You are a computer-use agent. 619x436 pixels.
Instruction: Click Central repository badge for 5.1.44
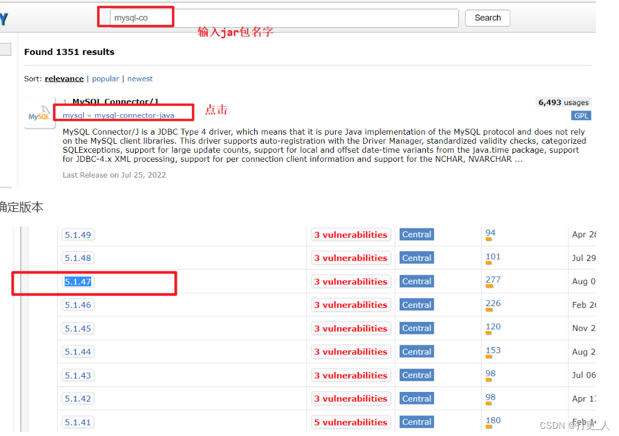[417, 352]
